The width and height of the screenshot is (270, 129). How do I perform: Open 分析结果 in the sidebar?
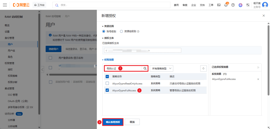point(13,126)
